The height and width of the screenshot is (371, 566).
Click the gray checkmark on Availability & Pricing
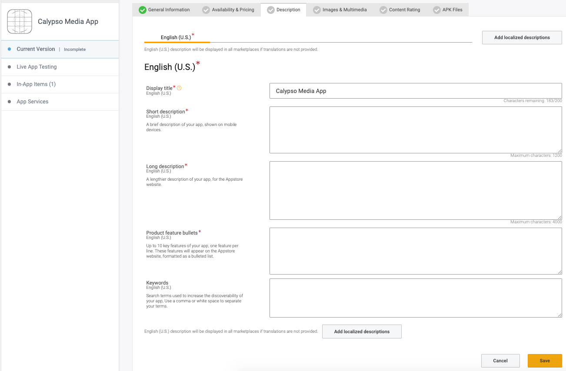click(x=206, y=10)
